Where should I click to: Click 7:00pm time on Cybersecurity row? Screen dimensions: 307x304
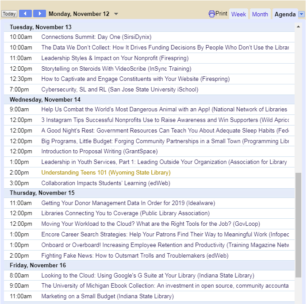pyautogui.click(x=19, y=89)
